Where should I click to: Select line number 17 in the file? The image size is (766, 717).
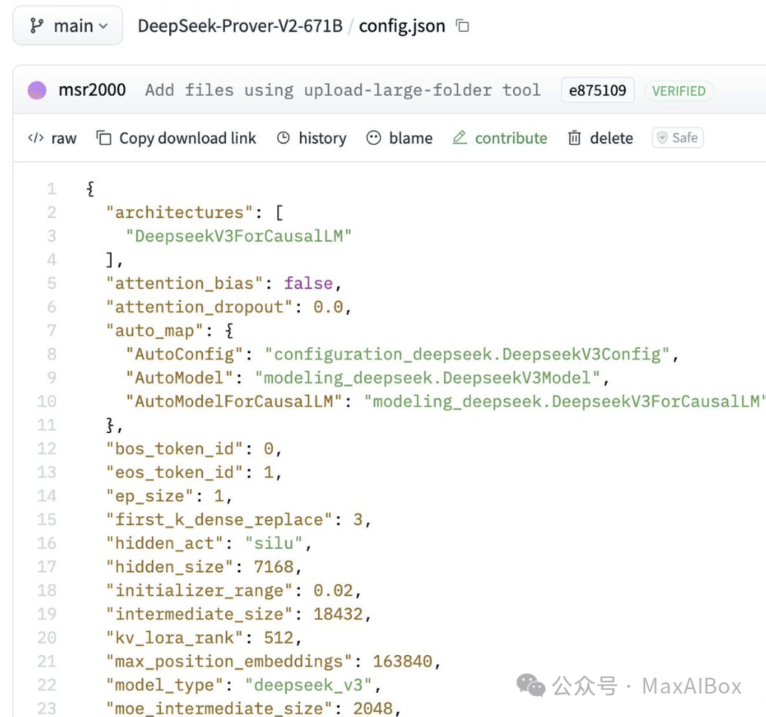(46, 567)
